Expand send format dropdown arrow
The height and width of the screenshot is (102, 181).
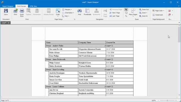point(172,15)
